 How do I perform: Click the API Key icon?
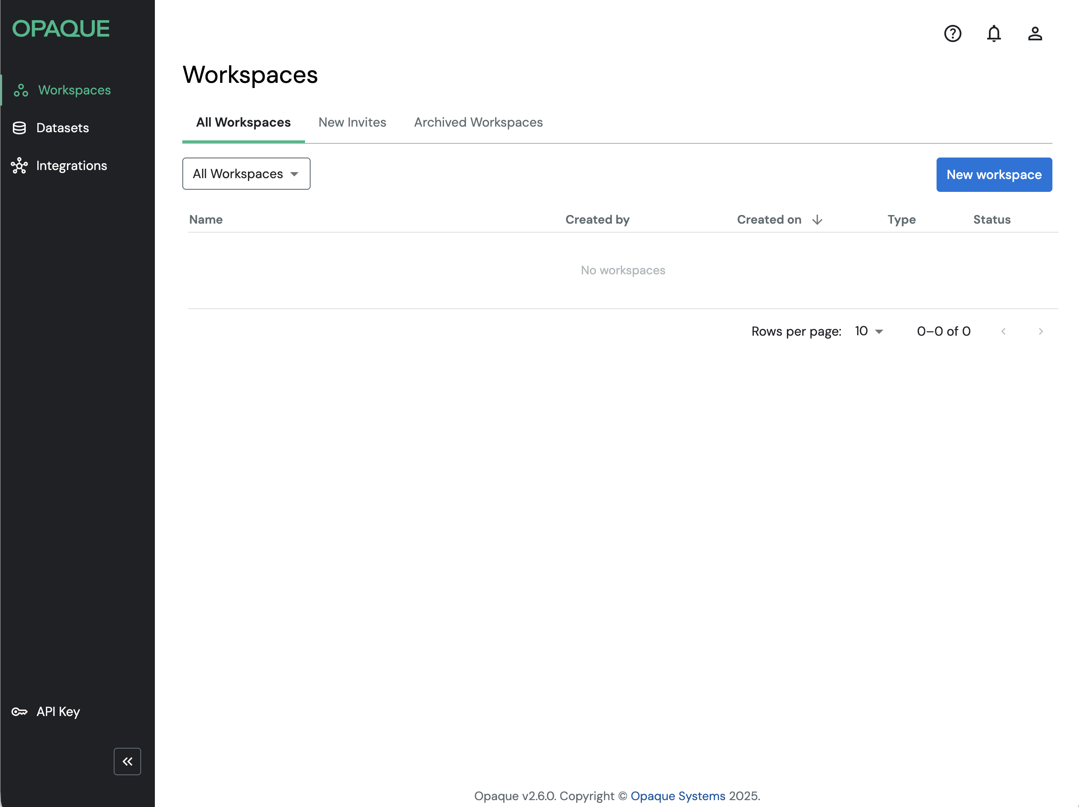[19, 712]
